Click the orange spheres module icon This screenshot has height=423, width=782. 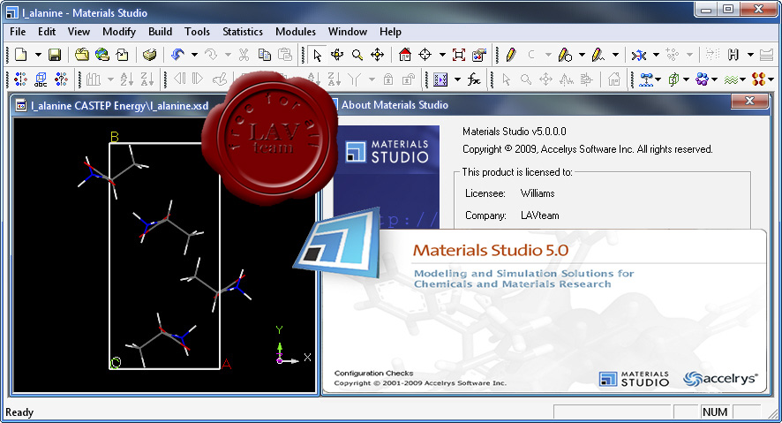coord(758,79)
